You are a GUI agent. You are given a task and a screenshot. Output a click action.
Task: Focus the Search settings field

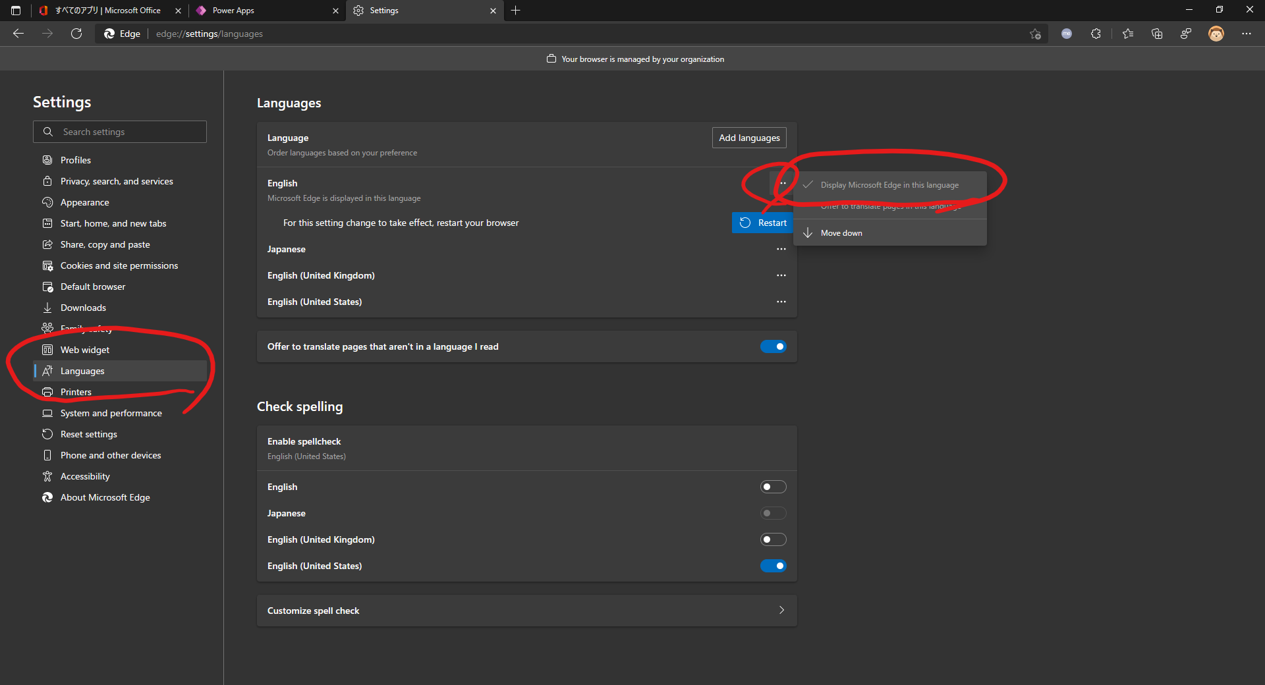coord(120,132)
